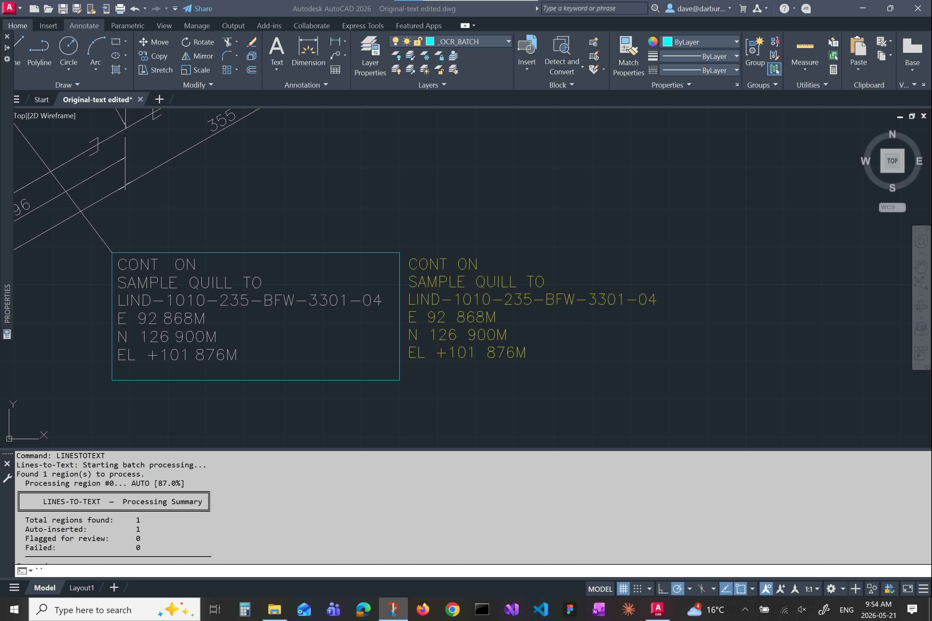
Task: Open Layer Properties manager
Action: pos(370,56)
